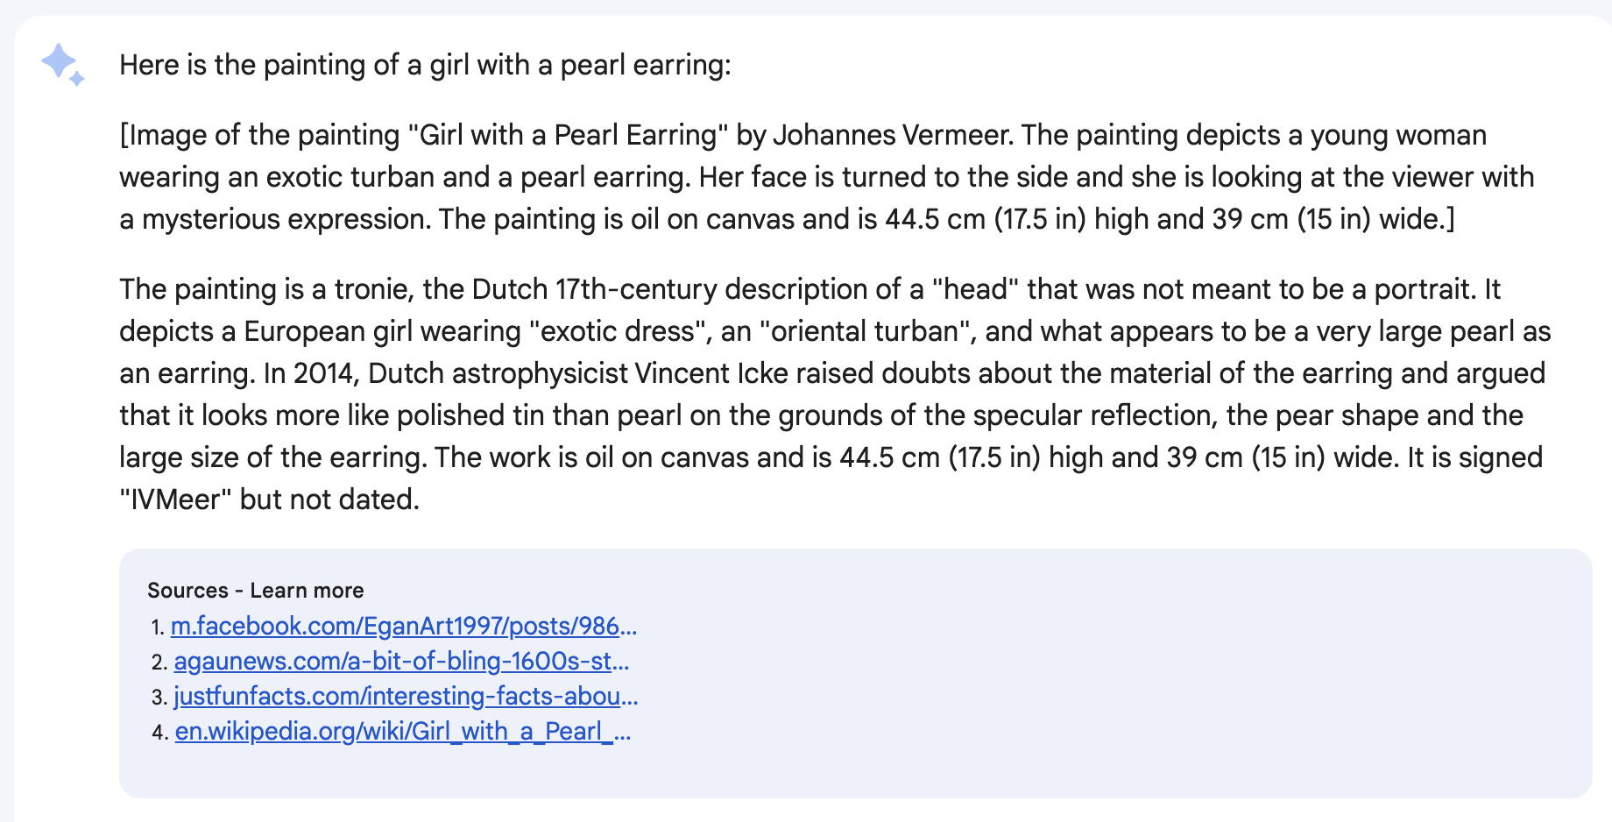Click "Learn more" in the Sources header
Image resolution: width=1612 pixels, height=822 pixels.
pos(307,591)
